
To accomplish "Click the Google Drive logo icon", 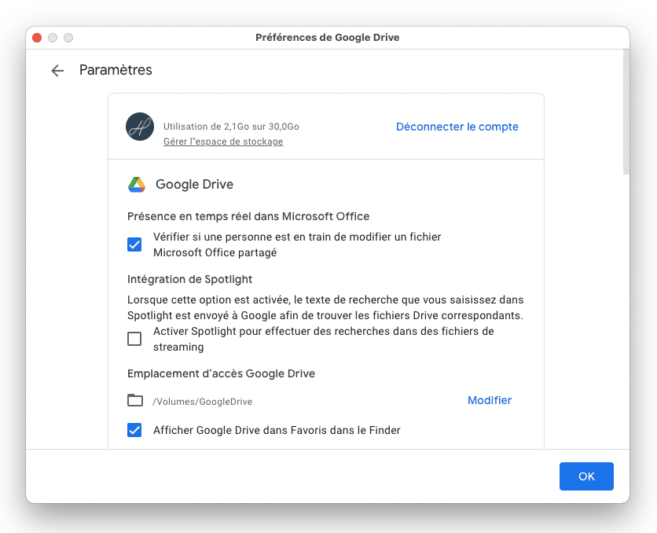I will (x=137, y=185).
